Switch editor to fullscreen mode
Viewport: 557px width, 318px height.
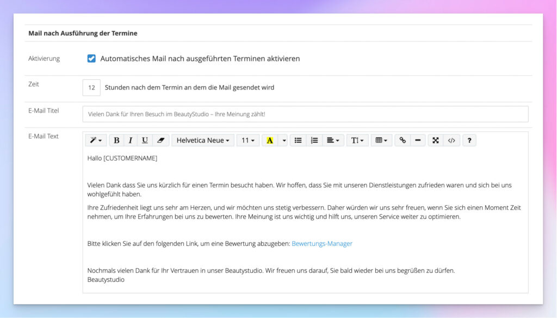point(436,140)
